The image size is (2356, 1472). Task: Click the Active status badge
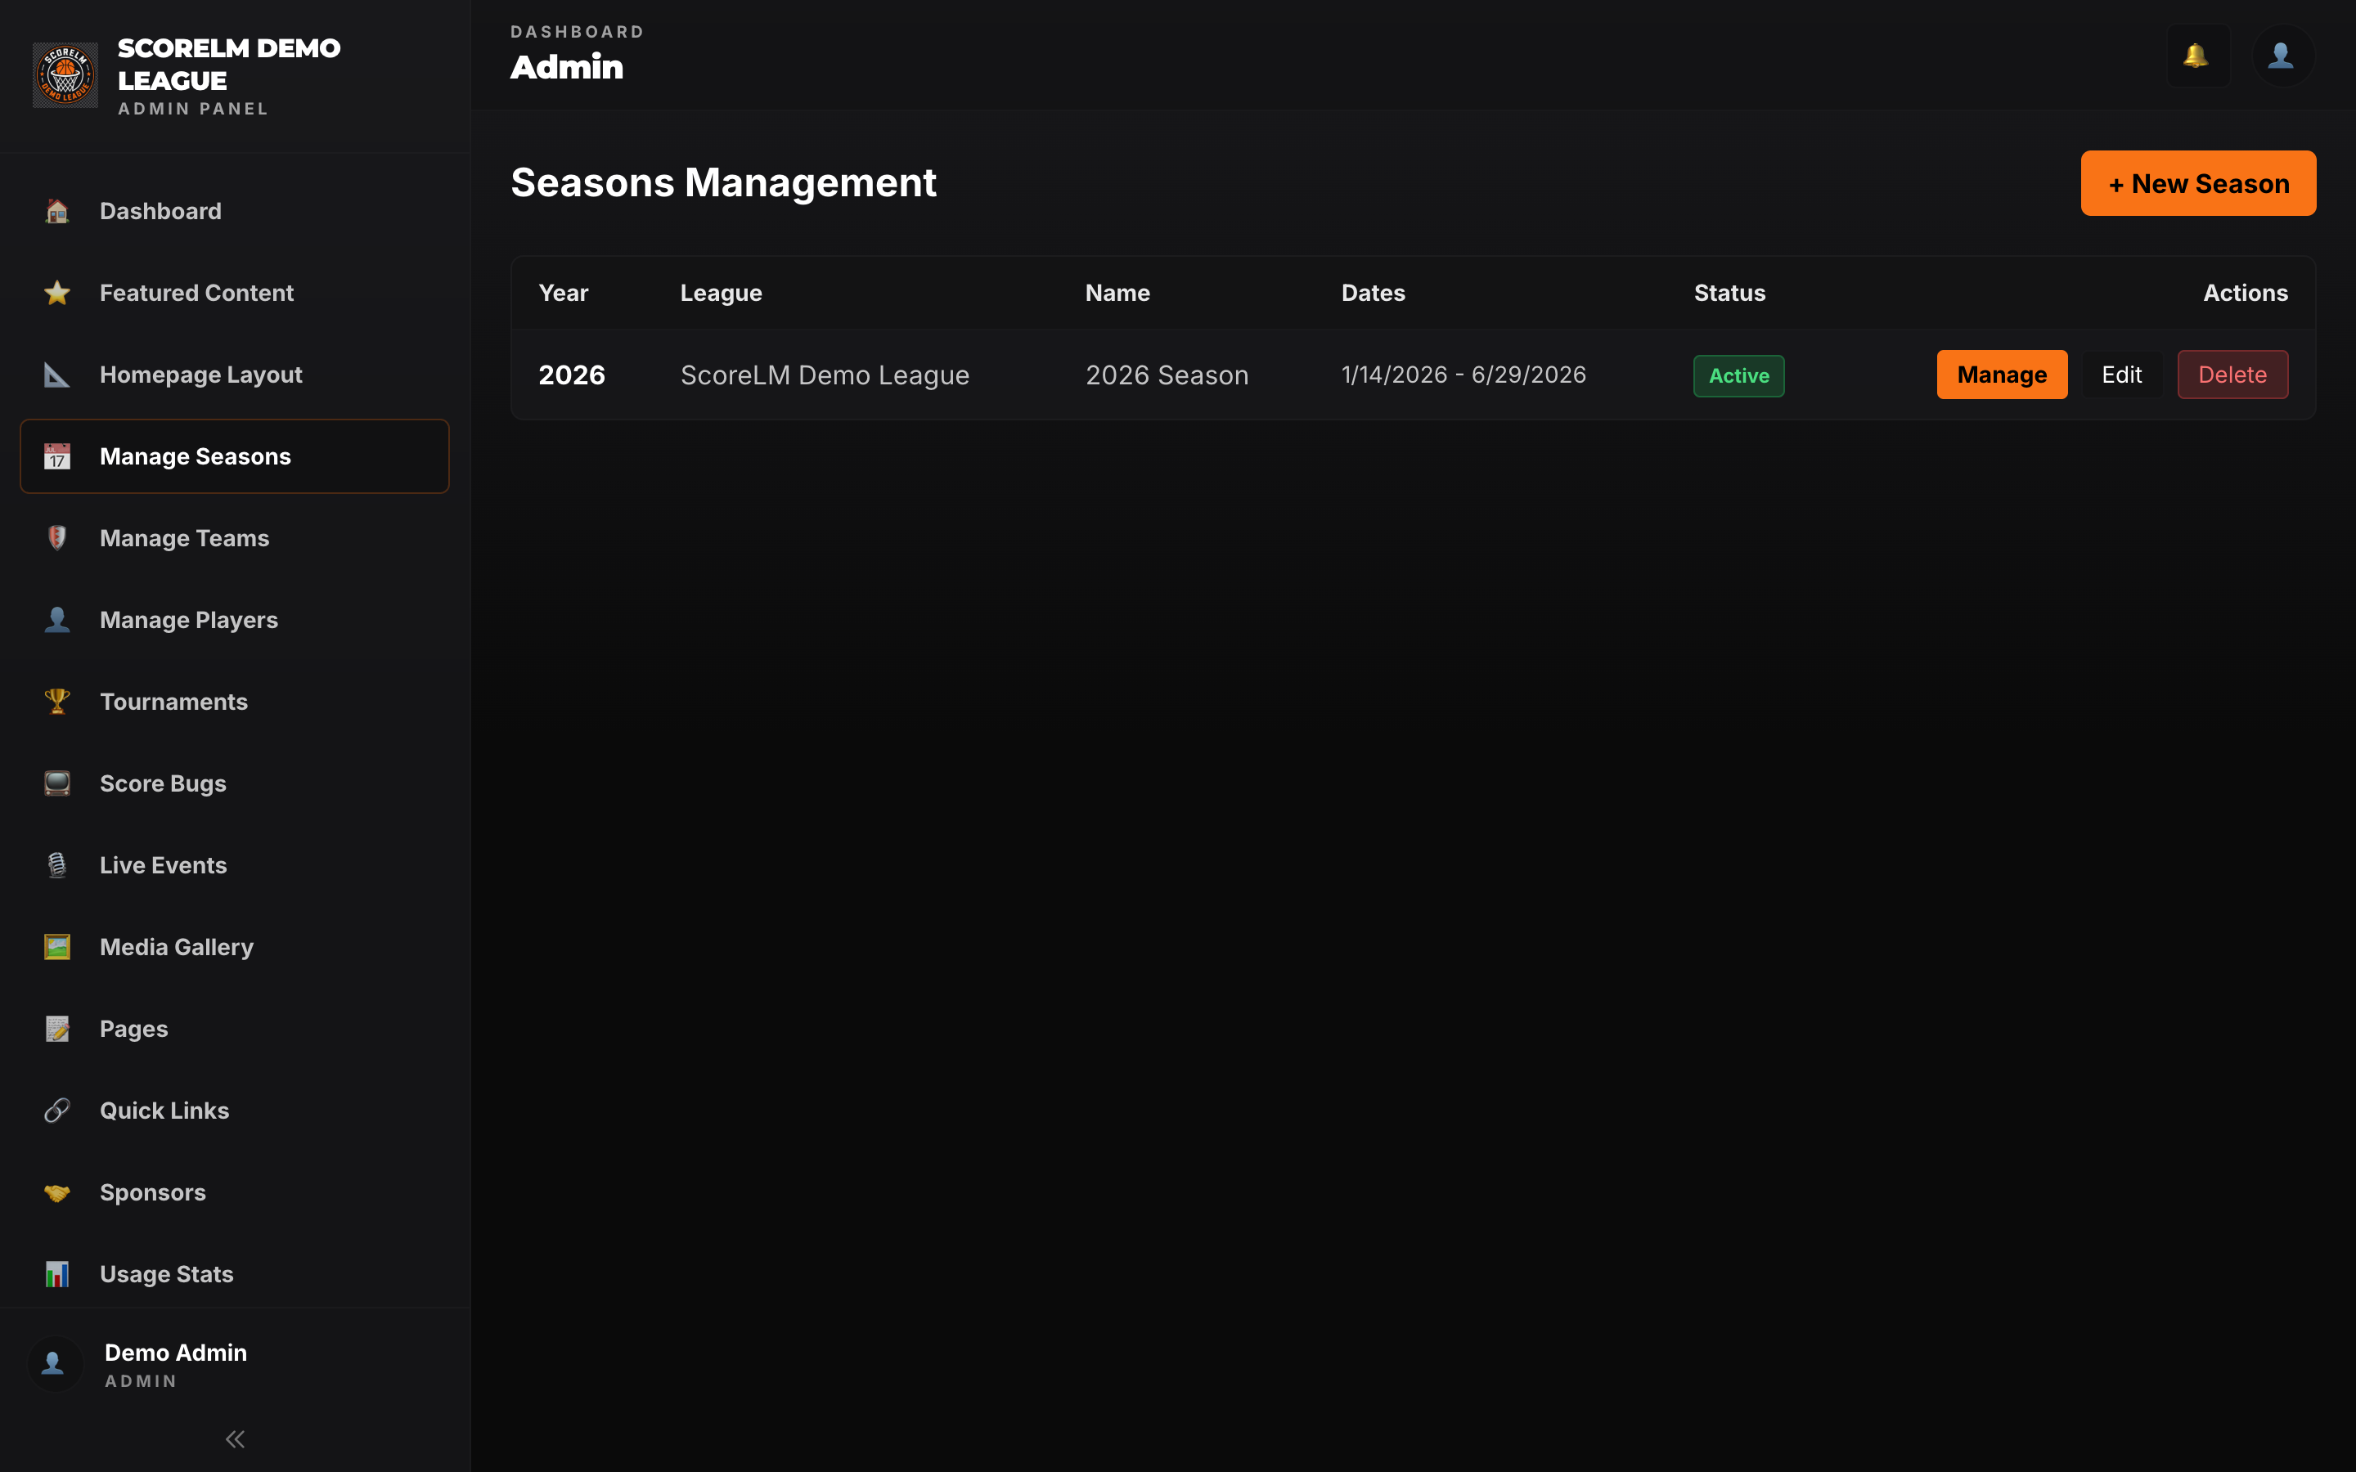[1738, 376]
